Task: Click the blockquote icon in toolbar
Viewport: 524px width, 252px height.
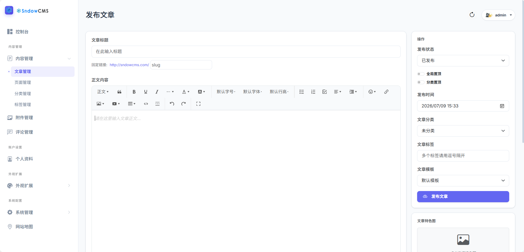Action: pos(119,92)
